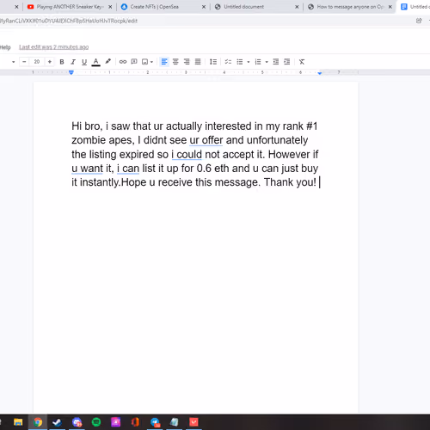Toggle underline formatting
Screen dimensions: 430x430
point(84,62)
